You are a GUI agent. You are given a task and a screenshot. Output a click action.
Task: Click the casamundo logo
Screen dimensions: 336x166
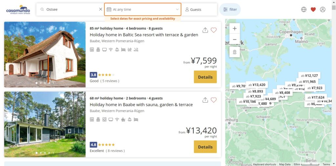[18, 9]
